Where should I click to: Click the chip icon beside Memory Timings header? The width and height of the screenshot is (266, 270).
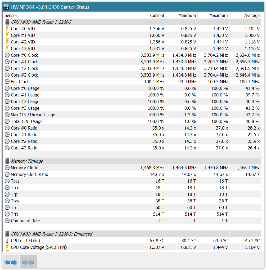tap(7, 161)
